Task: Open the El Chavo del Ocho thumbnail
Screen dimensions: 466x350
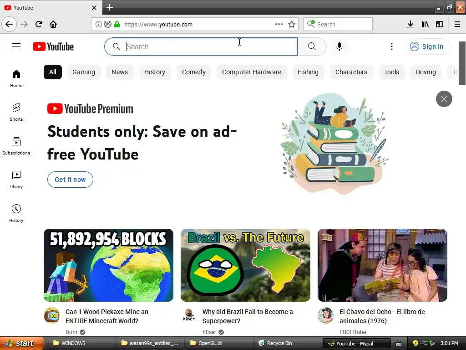Action: (382, 265)
